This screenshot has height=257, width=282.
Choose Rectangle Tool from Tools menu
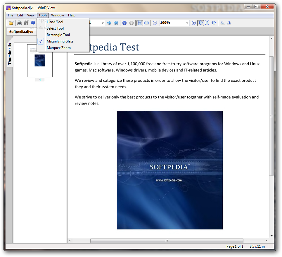[x=63, y=35]
